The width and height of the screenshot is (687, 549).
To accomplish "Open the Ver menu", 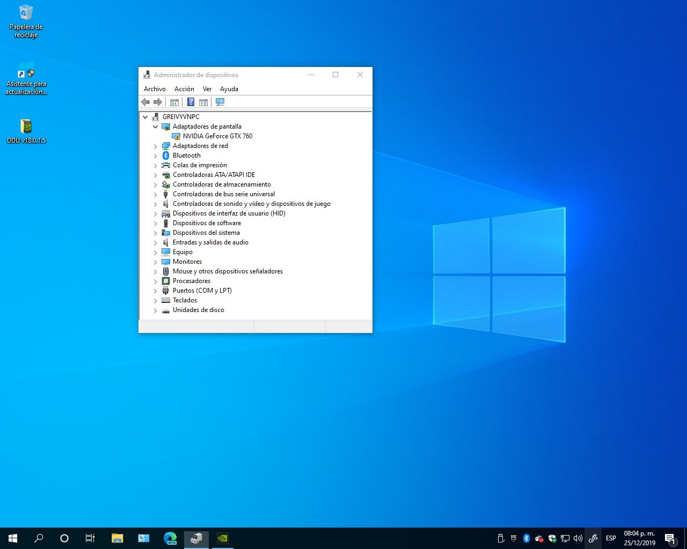I will click(207, 89).
